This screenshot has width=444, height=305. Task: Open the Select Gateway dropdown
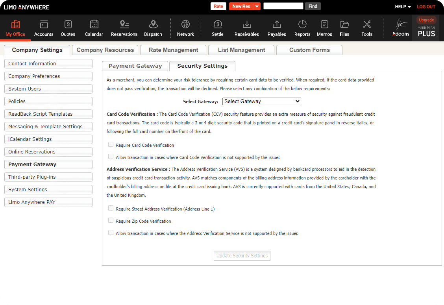262,102
